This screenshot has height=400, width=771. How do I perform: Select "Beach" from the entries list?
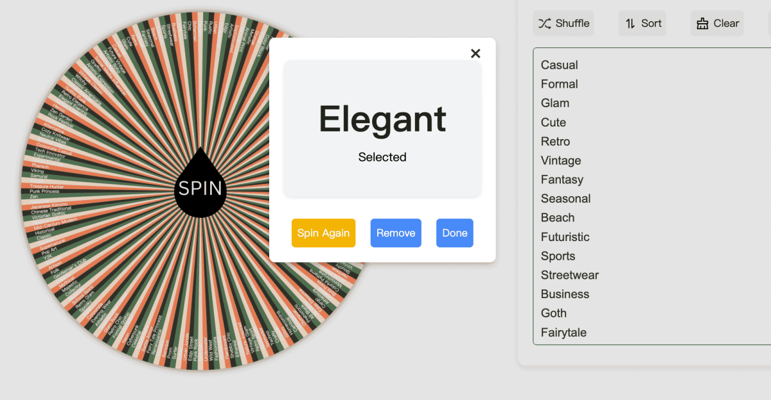pos(558,217)
